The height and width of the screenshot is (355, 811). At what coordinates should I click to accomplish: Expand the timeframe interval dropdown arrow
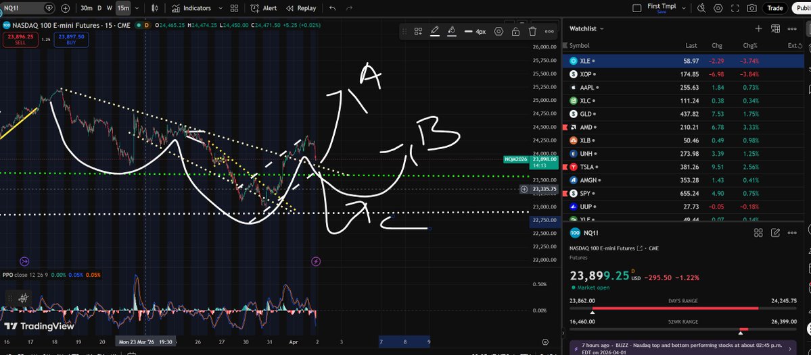tap(137, 8)
